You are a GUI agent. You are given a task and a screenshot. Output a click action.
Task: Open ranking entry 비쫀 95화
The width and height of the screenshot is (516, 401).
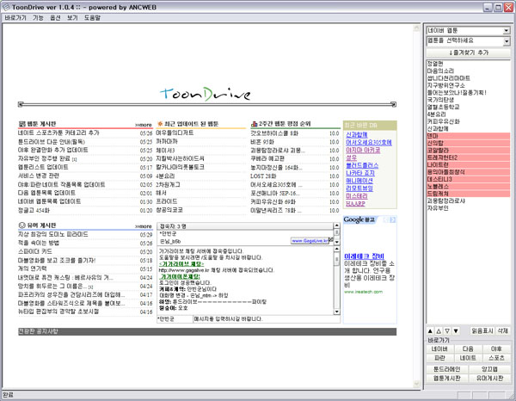pos(262,142)
